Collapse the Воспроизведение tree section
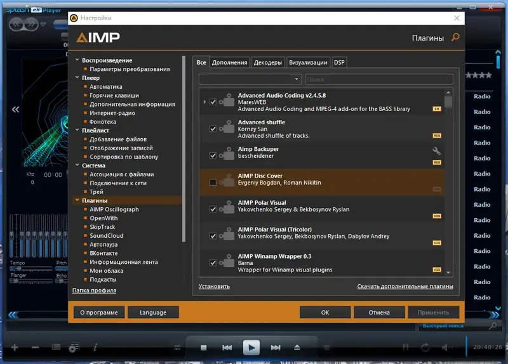 tap(77, 60)
